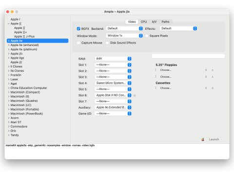
Task: Enable Square Pixels
Action: tap(147, 36)
